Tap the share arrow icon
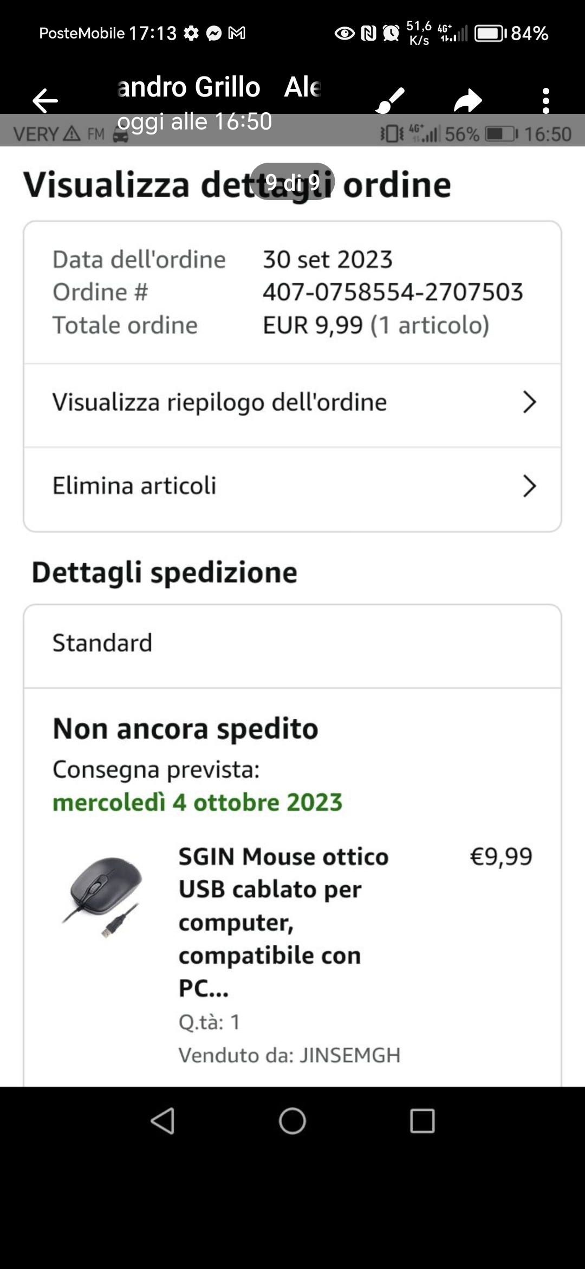This screenshot has height=1269, width=585. [467, 101]
